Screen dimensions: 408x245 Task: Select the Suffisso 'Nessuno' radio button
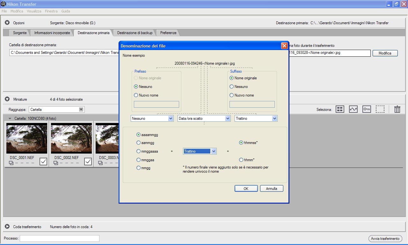point(232,87)
